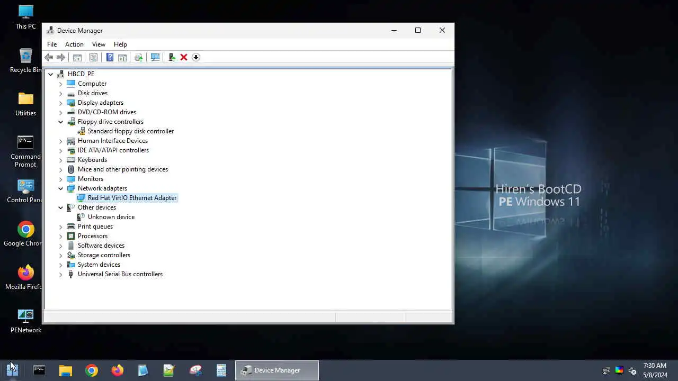Click the volume icon in system tray

(632, 370)
